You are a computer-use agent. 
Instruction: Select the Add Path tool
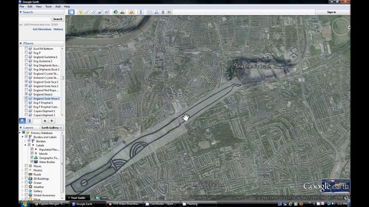pyautogui.click(x=93, y=12)
